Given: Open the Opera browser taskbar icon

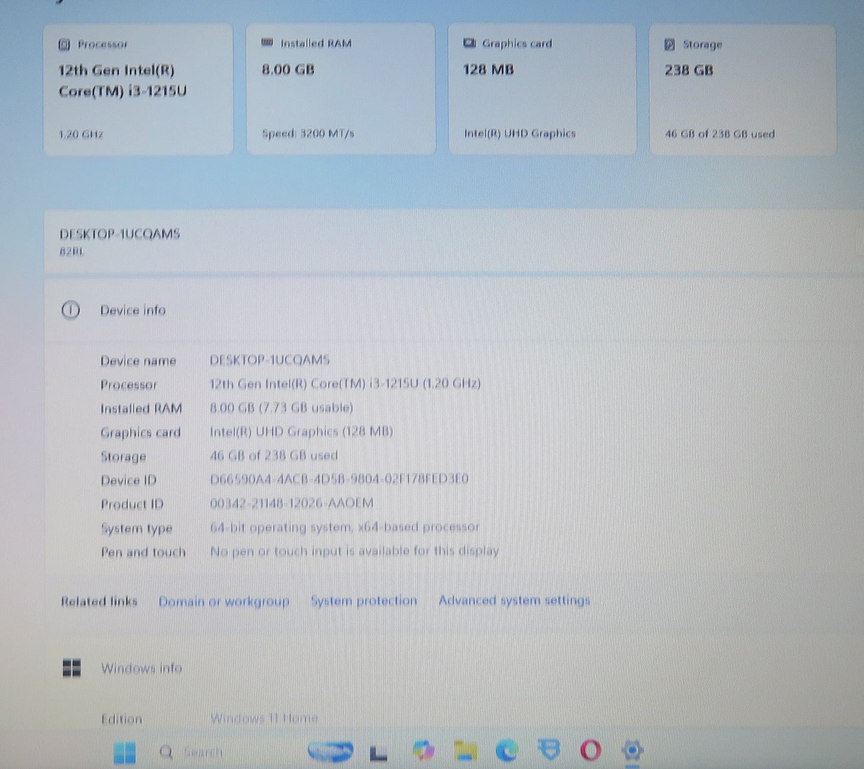Looking at the screenshot, I should coord(590,749).
